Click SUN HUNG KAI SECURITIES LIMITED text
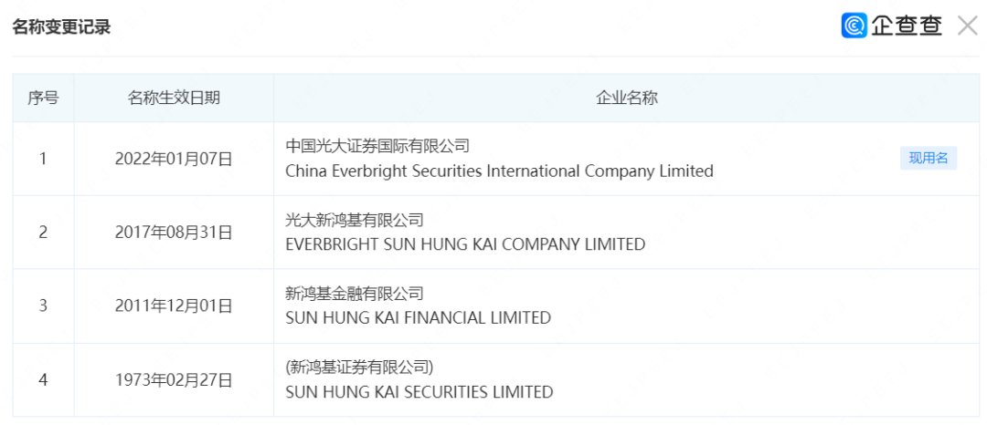 (419, 392)
